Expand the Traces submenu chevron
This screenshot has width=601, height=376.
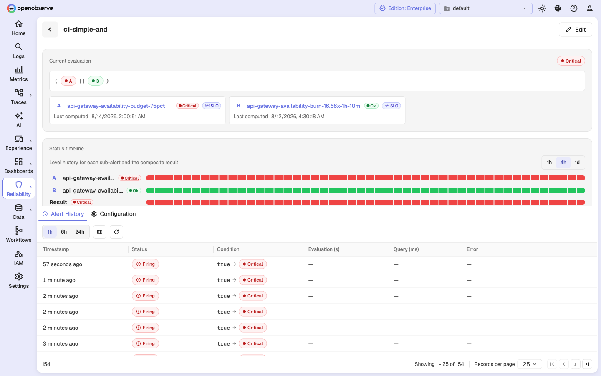(31, 95)
